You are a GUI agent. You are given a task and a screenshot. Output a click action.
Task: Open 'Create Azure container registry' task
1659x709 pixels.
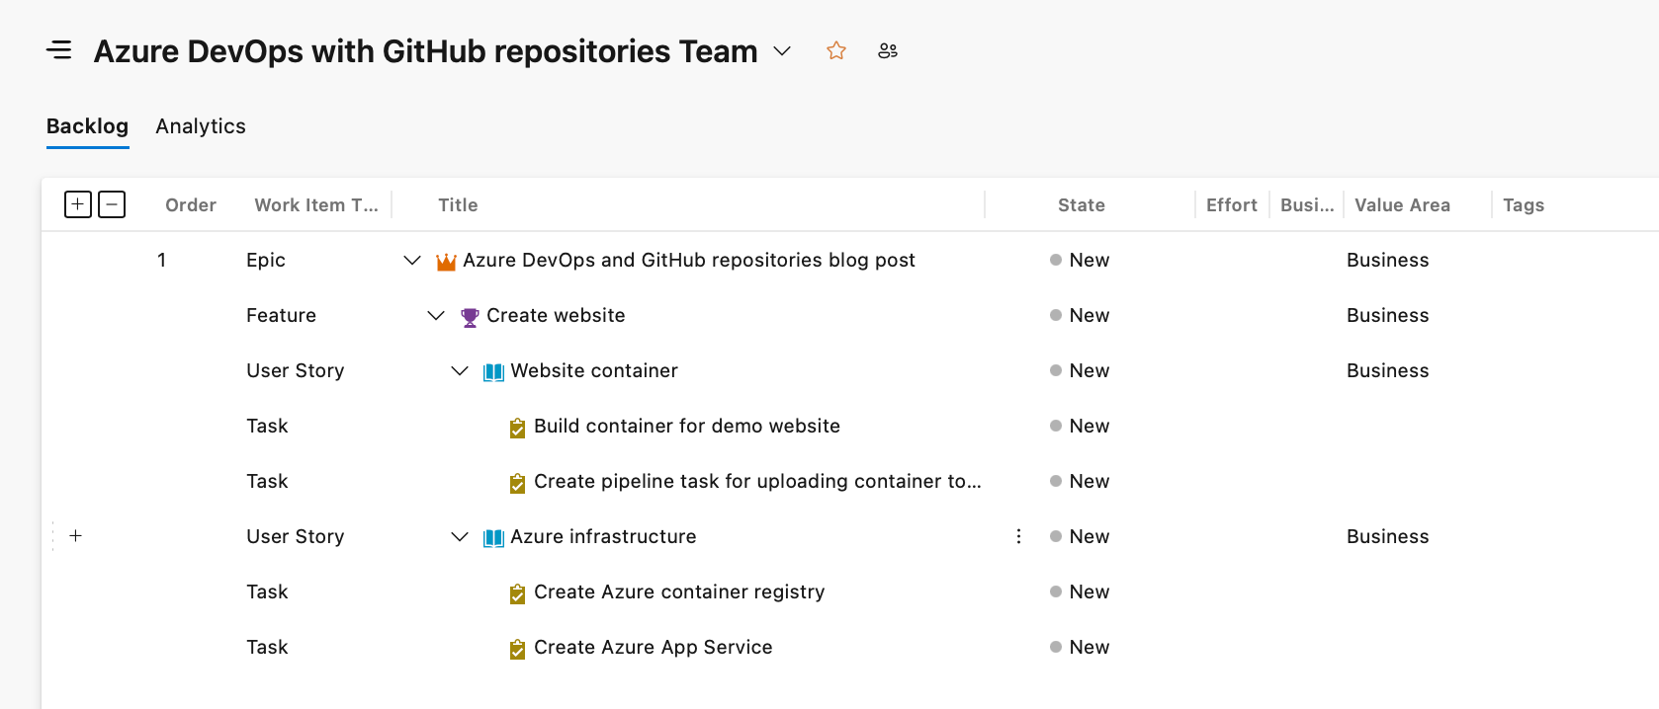point(679,591)
